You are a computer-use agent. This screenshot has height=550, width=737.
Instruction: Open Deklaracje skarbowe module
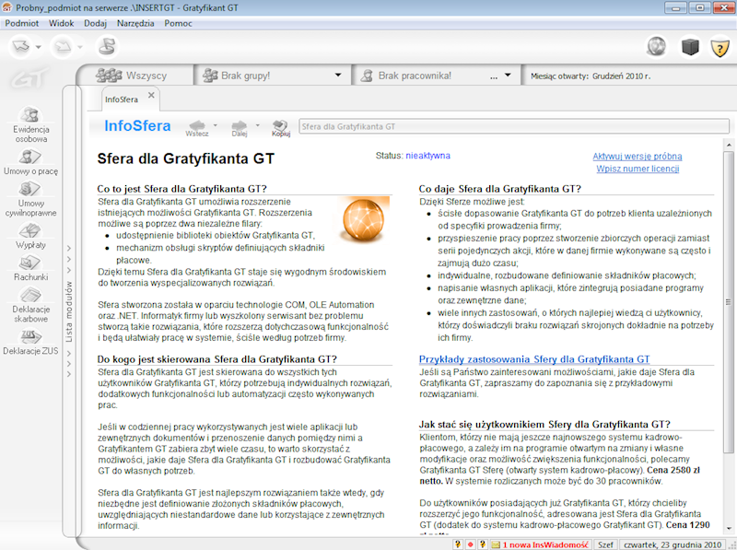[30, 304]
